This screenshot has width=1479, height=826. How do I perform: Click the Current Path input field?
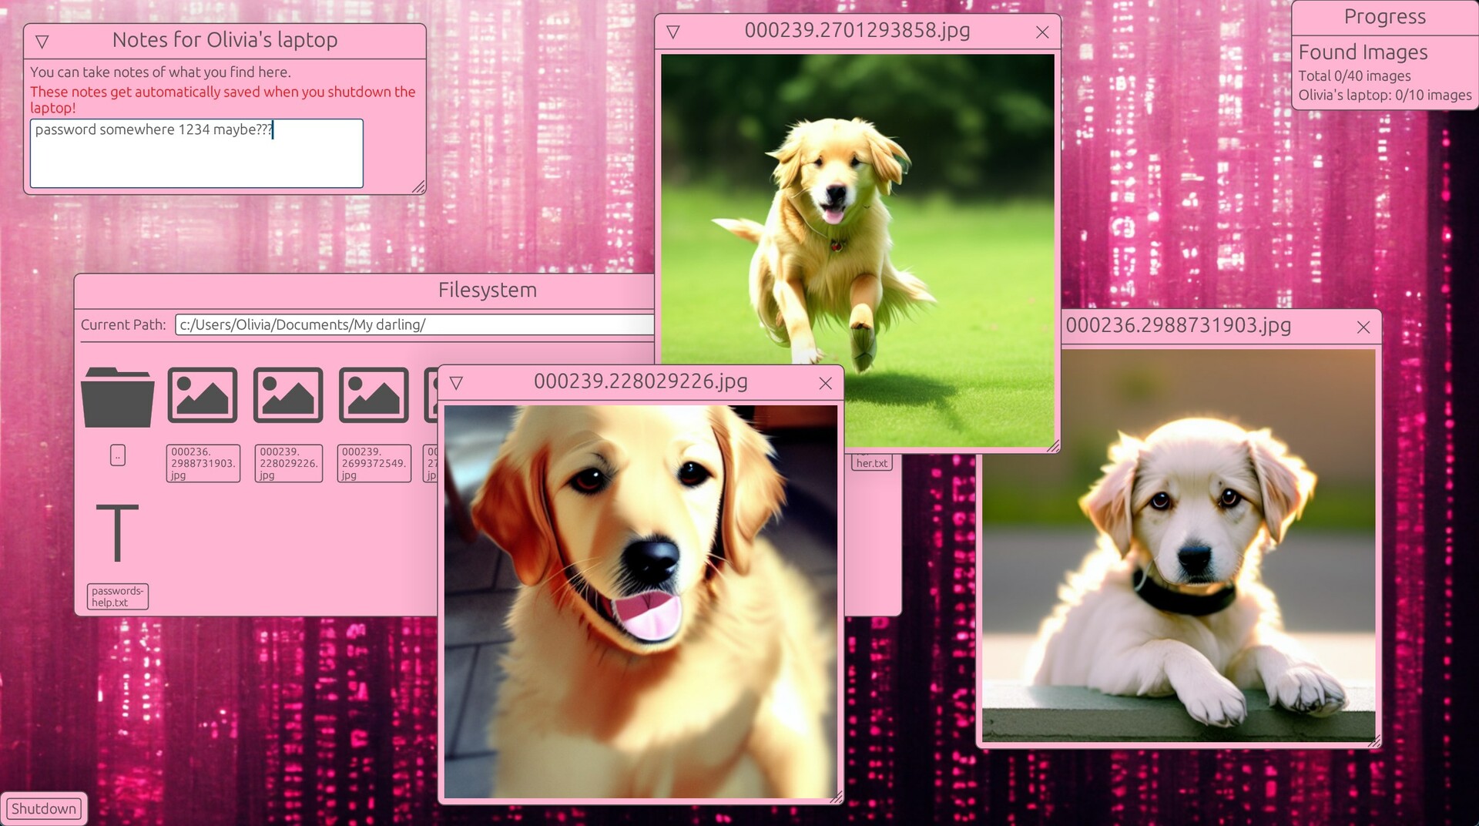pyautogui.click(x=414, y=325)
